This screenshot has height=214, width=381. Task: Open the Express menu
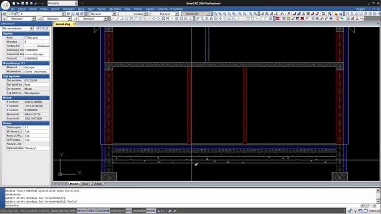150,9
